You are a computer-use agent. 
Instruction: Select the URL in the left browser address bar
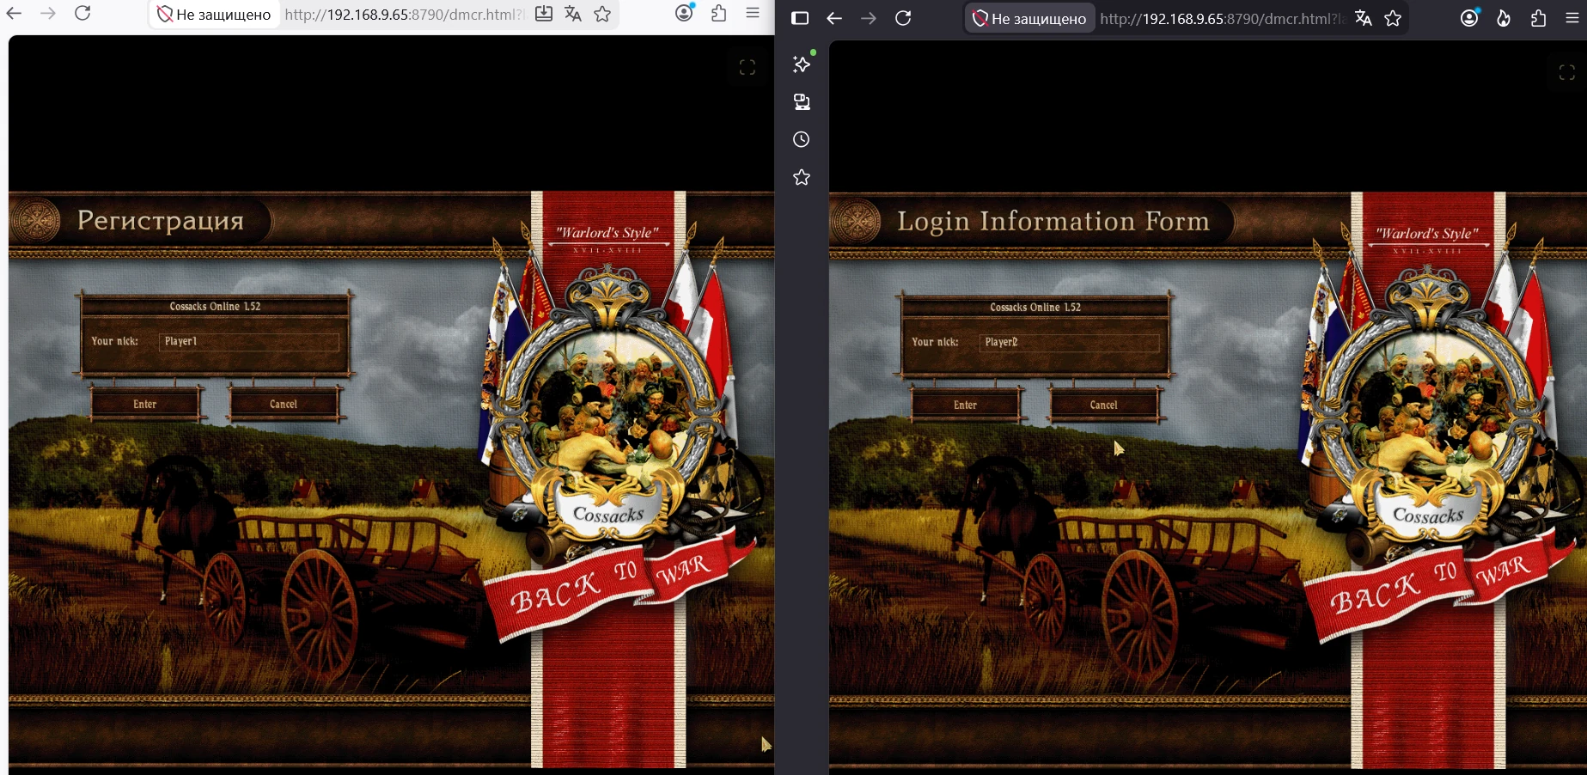[x=404, y=15]
